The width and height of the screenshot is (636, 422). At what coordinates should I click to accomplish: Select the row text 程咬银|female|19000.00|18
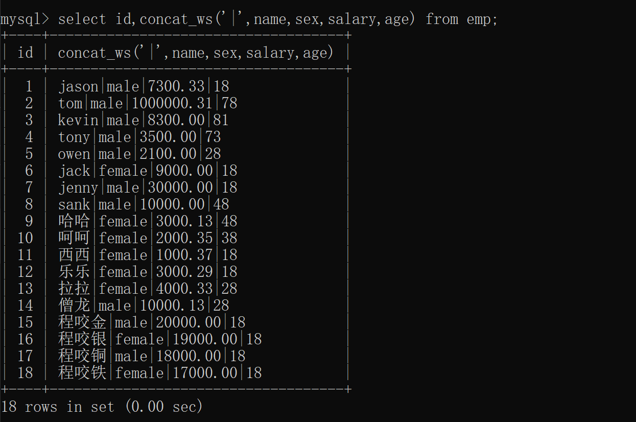(160, 339)
